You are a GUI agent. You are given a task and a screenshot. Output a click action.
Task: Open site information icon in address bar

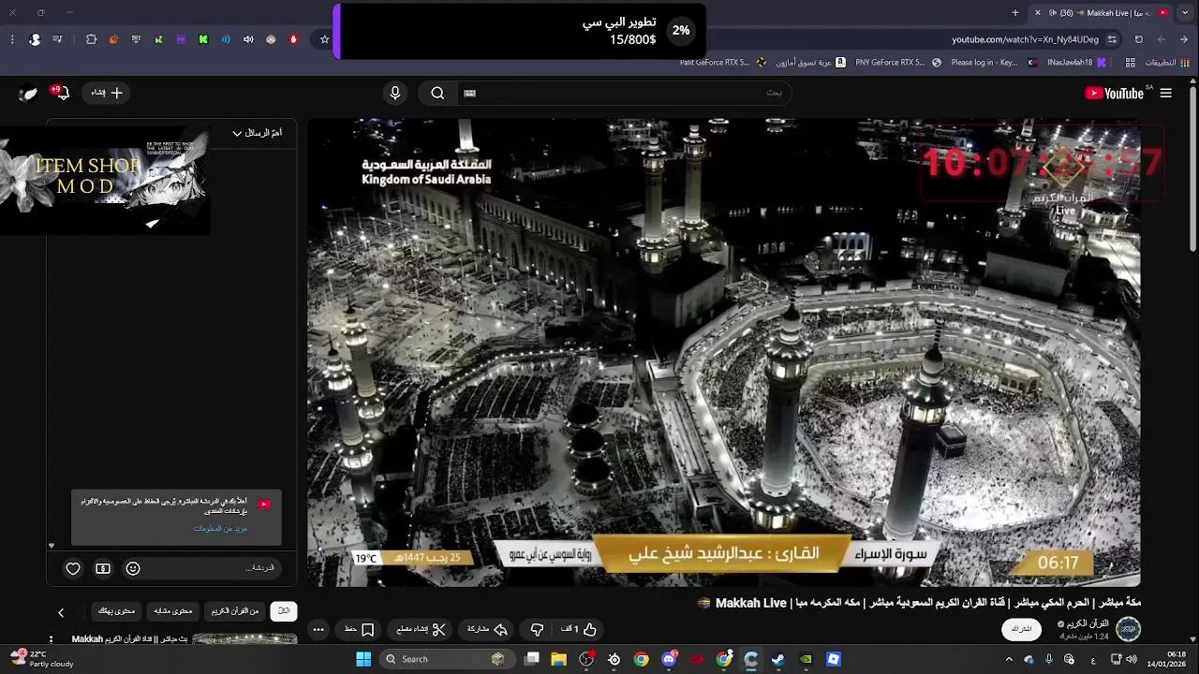click(1112, 39)
